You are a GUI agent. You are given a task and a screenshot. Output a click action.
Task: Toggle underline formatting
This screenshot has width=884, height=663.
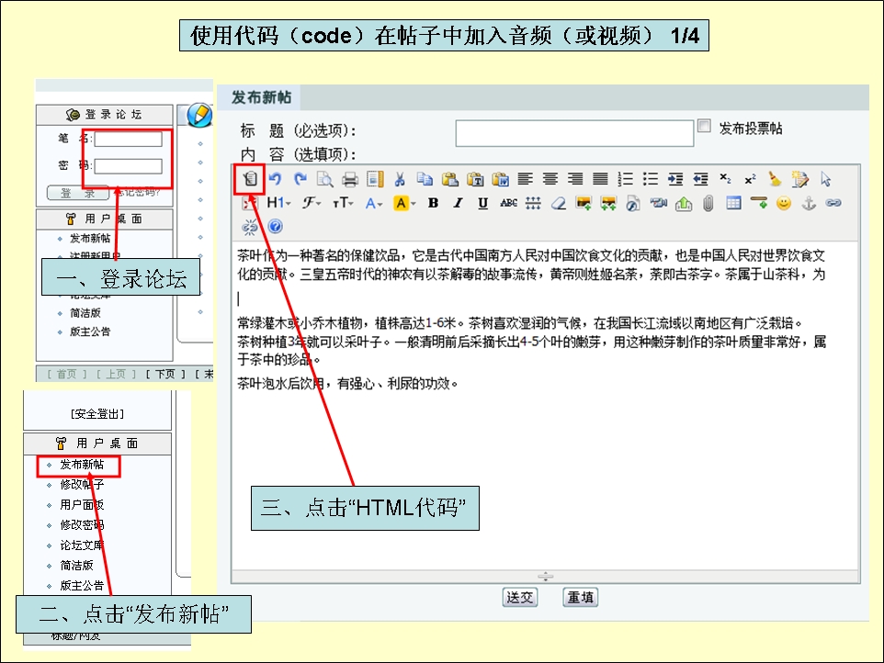[x=483, y=203]
